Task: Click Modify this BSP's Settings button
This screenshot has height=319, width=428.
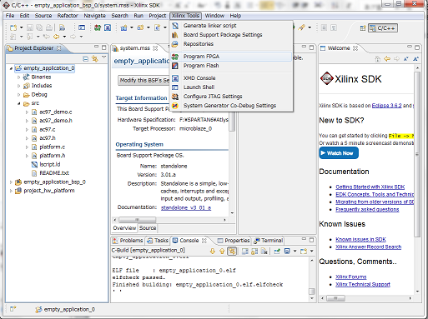Action: [144, 81]
